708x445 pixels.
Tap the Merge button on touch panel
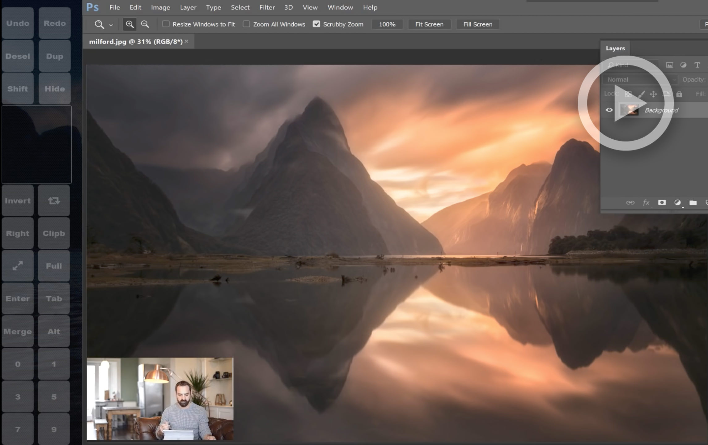[18, 331]
